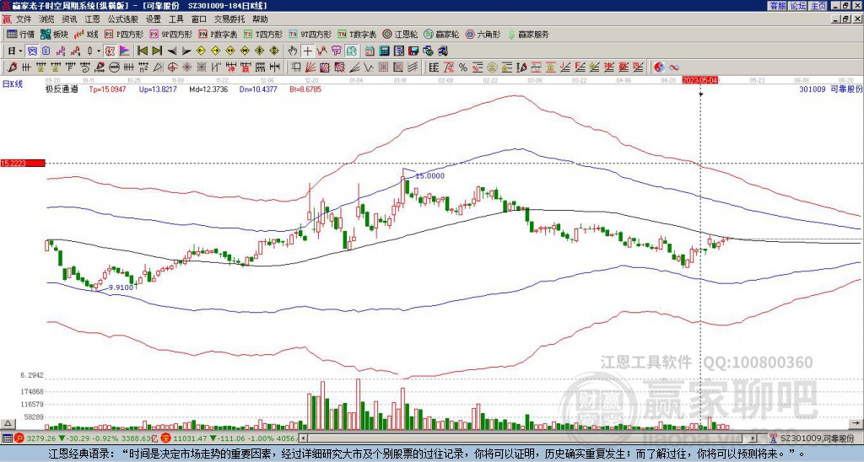Select the percent sign tool
Viewport: 864px width, 462px height.
tap(463, 67)
